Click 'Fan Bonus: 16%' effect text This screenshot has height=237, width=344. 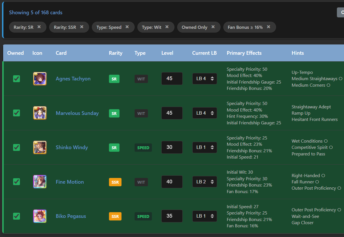[242, 226]
